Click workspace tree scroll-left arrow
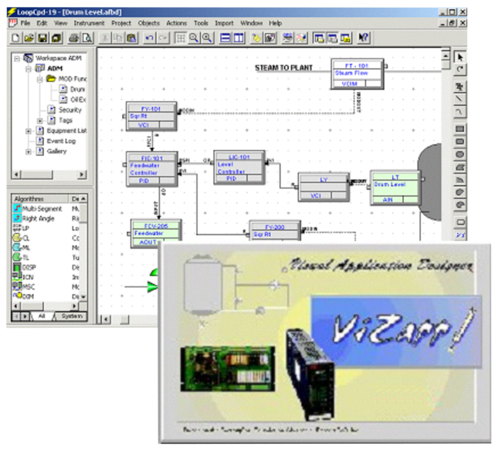 click(x=16, y=174)
